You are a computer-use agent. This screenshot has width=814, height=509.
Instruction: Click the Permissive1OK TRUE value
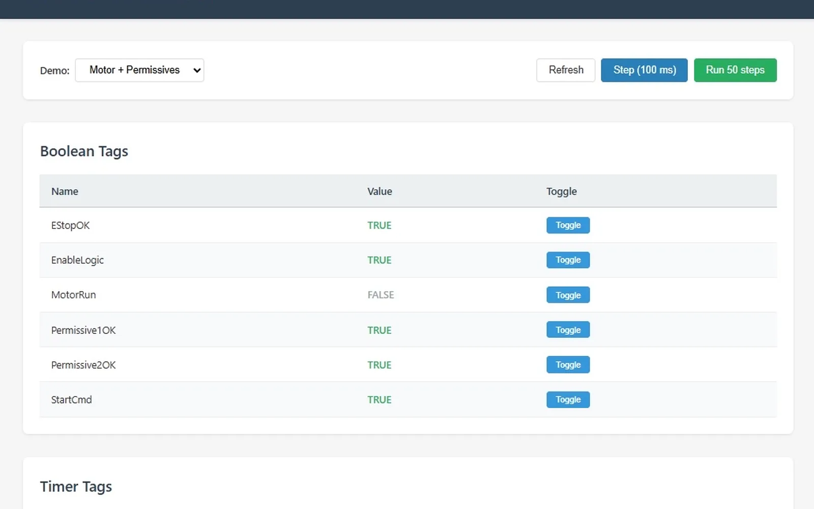pos(379,330)
